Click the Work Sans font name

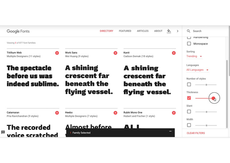71,53
